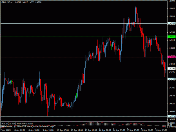Click the current price label 1.4790

coord(171,68)
